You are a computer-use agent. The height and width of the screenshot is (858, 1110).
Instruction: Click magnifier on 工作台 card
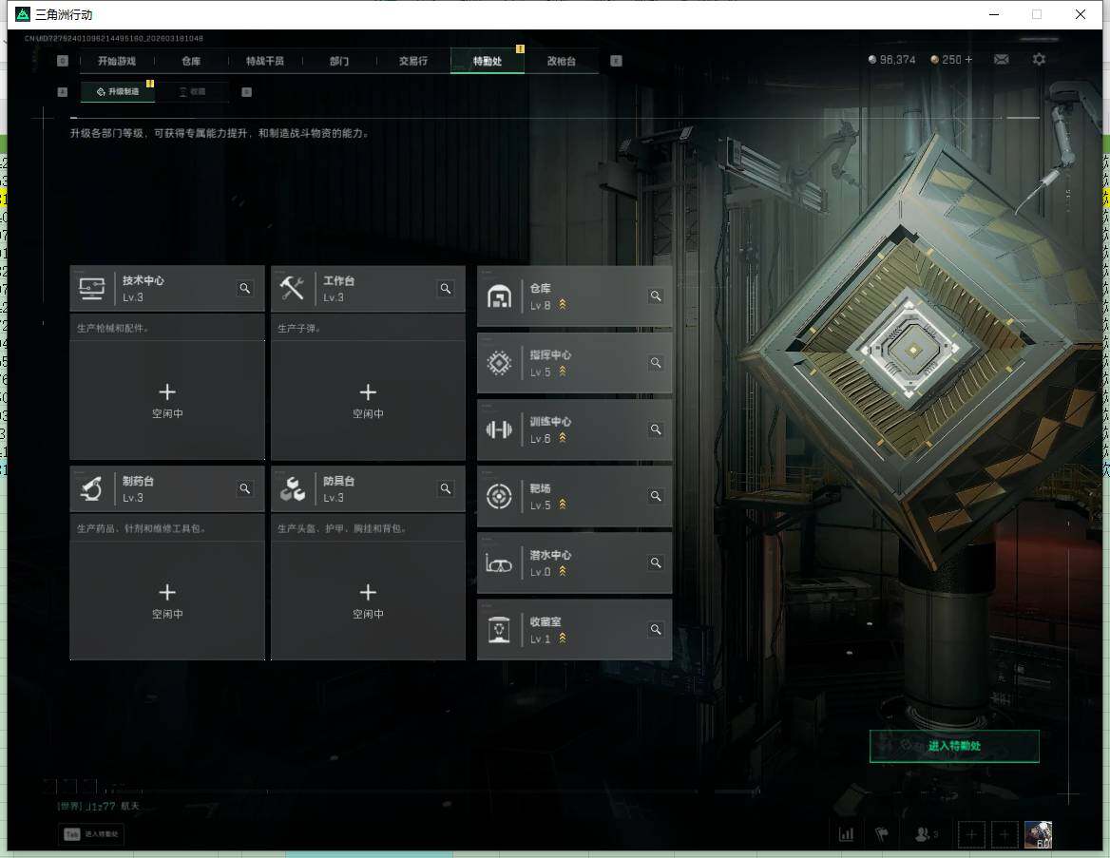tap(446, 289)
